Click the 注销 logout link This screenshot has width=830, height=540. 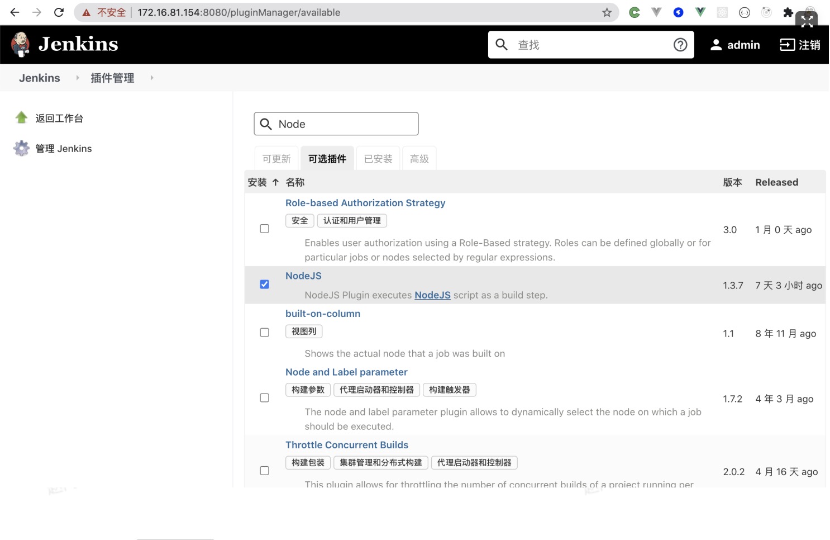pos(809,45)
